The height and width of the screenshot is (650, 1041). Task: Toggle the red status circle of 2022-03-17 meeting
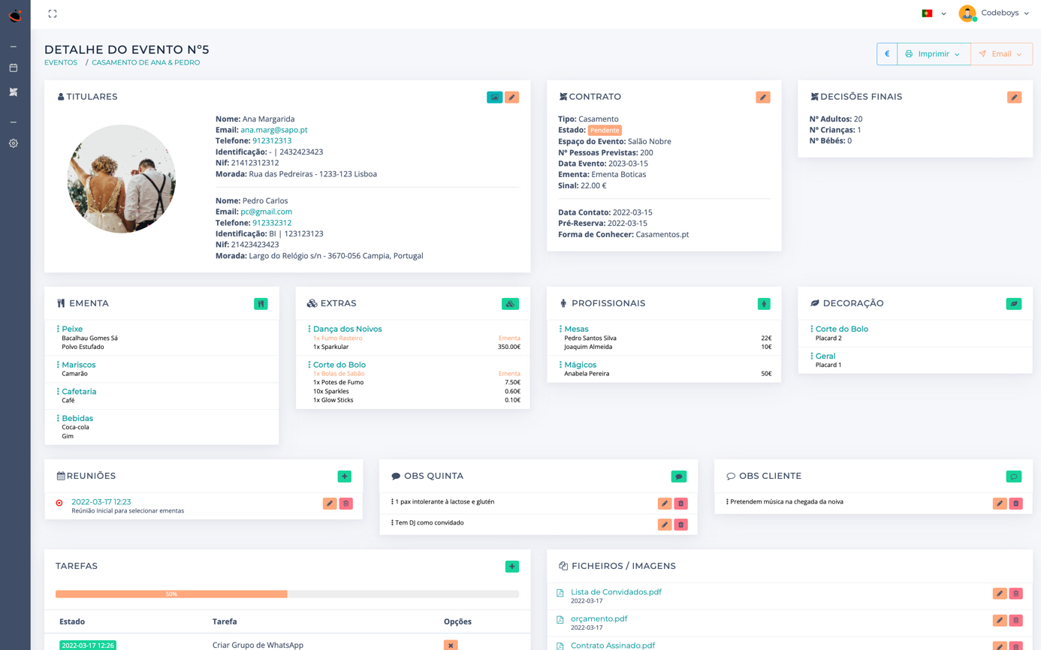point(59,503)
